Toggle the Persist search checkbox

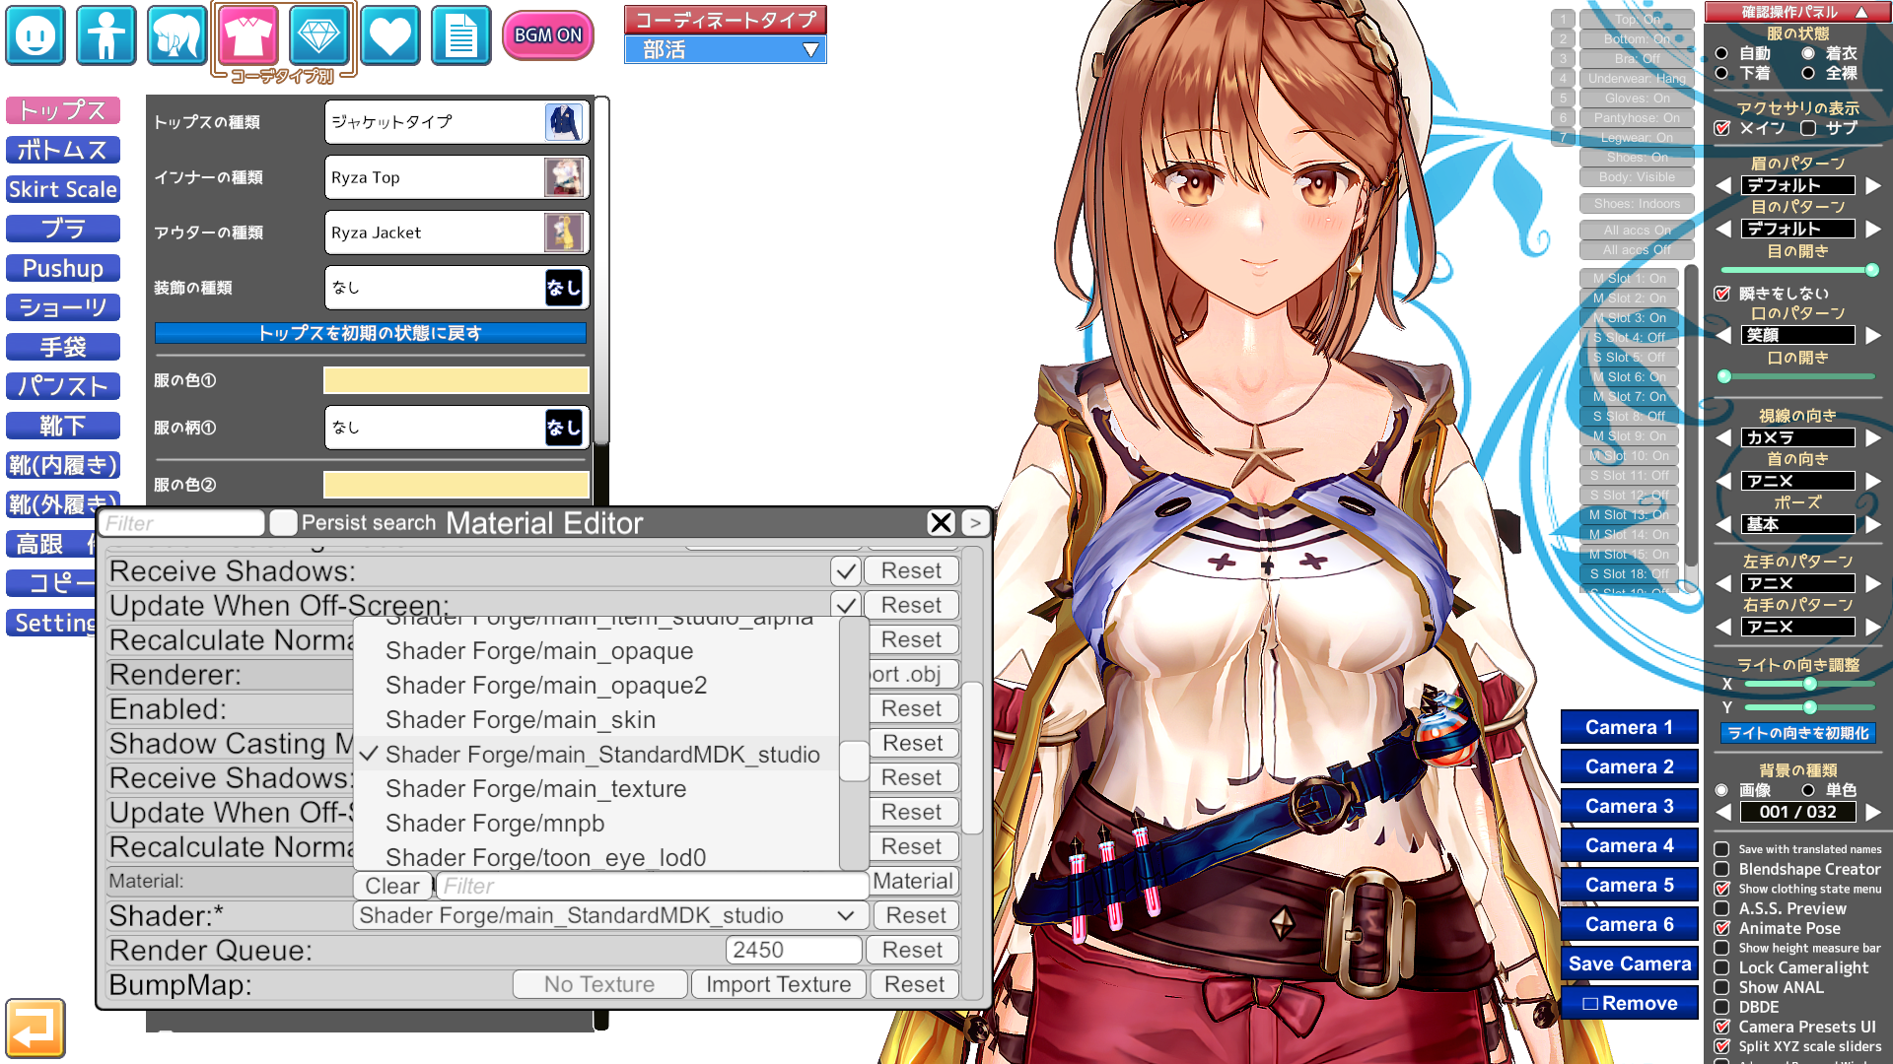tap(284, 523)
